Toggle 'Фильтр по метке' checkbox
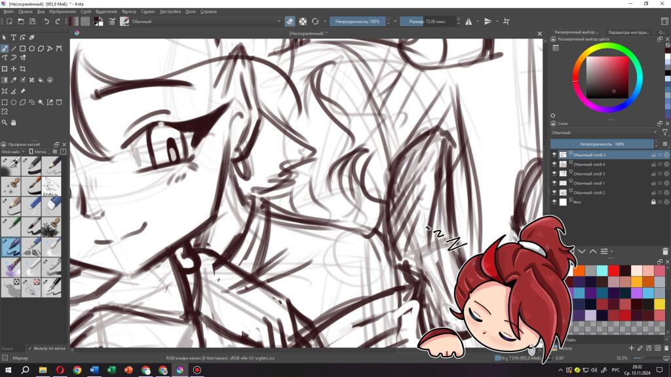 pyautogui.click(x=29, y=348)
